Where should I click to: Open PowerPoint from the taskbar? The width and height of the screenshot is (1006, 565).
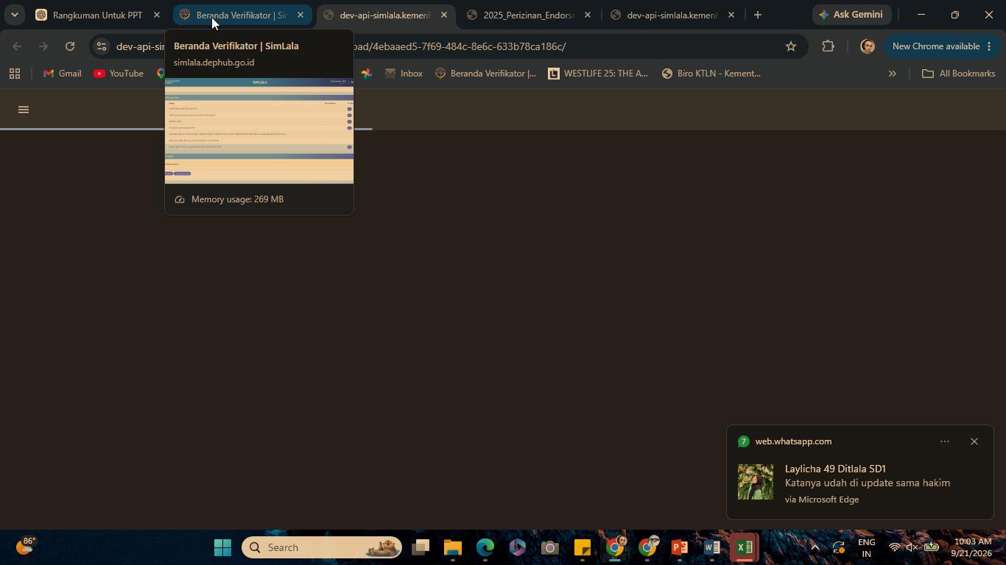(x=679, y=547)
